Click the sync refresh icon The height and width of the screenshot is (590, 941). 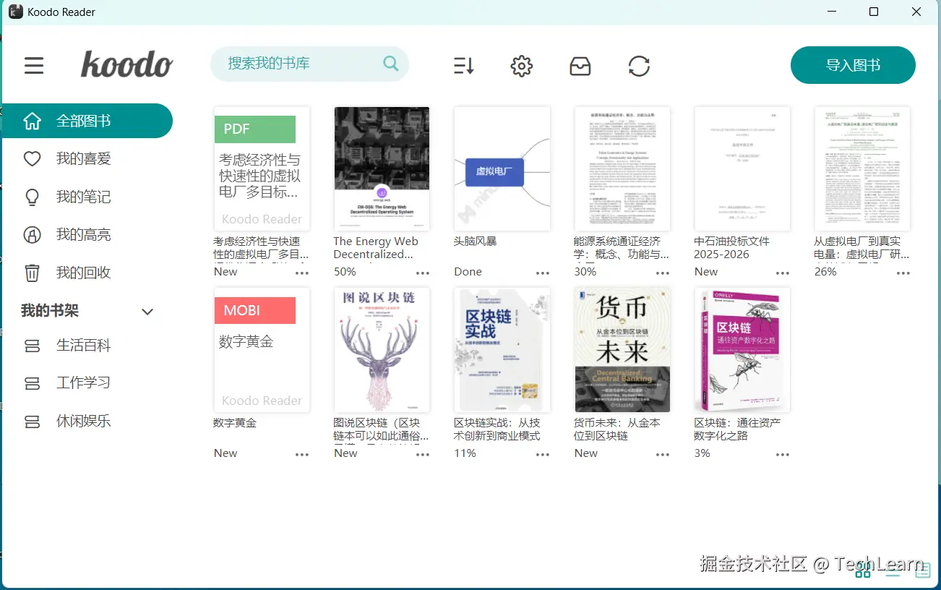click(x=639, y=67)
